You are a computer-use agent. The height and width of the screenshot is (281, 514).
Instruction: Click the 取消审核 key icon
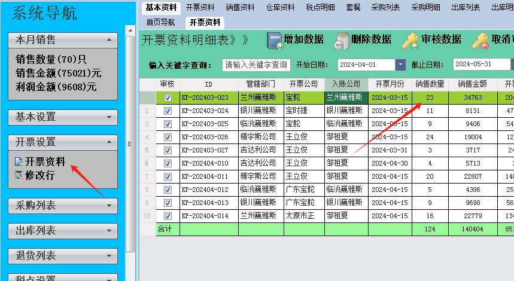pyautogui.click(x=480, y=40)
